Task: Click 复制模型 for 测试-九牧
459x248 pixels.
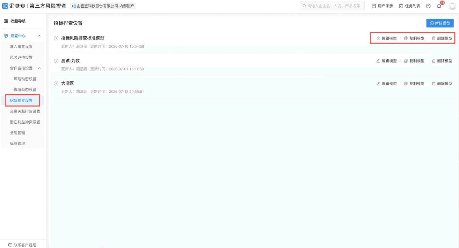Action: pyautogui.click(x=414, y=61)
